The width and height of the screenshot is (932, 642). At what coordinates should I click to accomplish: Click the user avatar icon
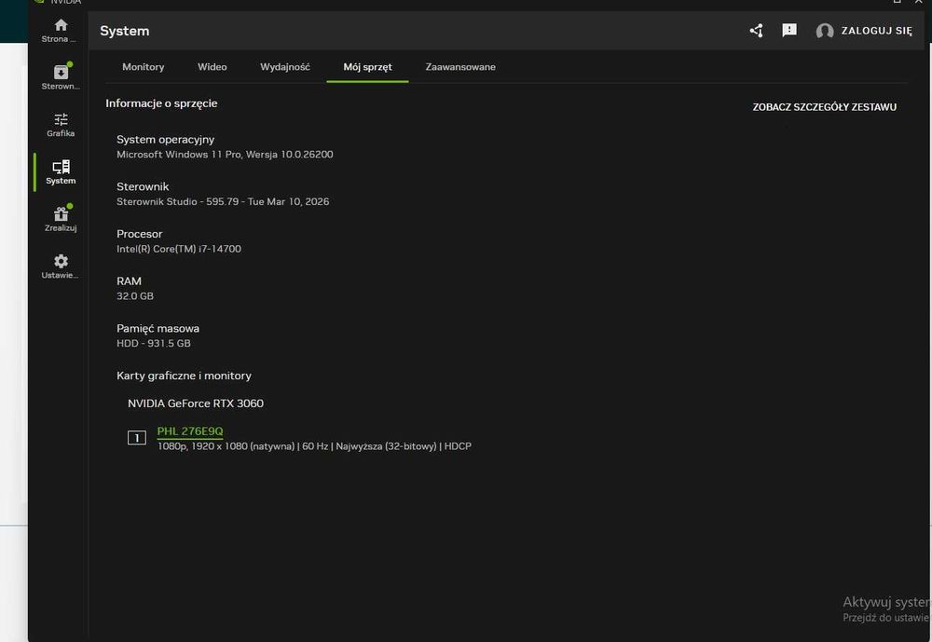click(x=825, y=31)
